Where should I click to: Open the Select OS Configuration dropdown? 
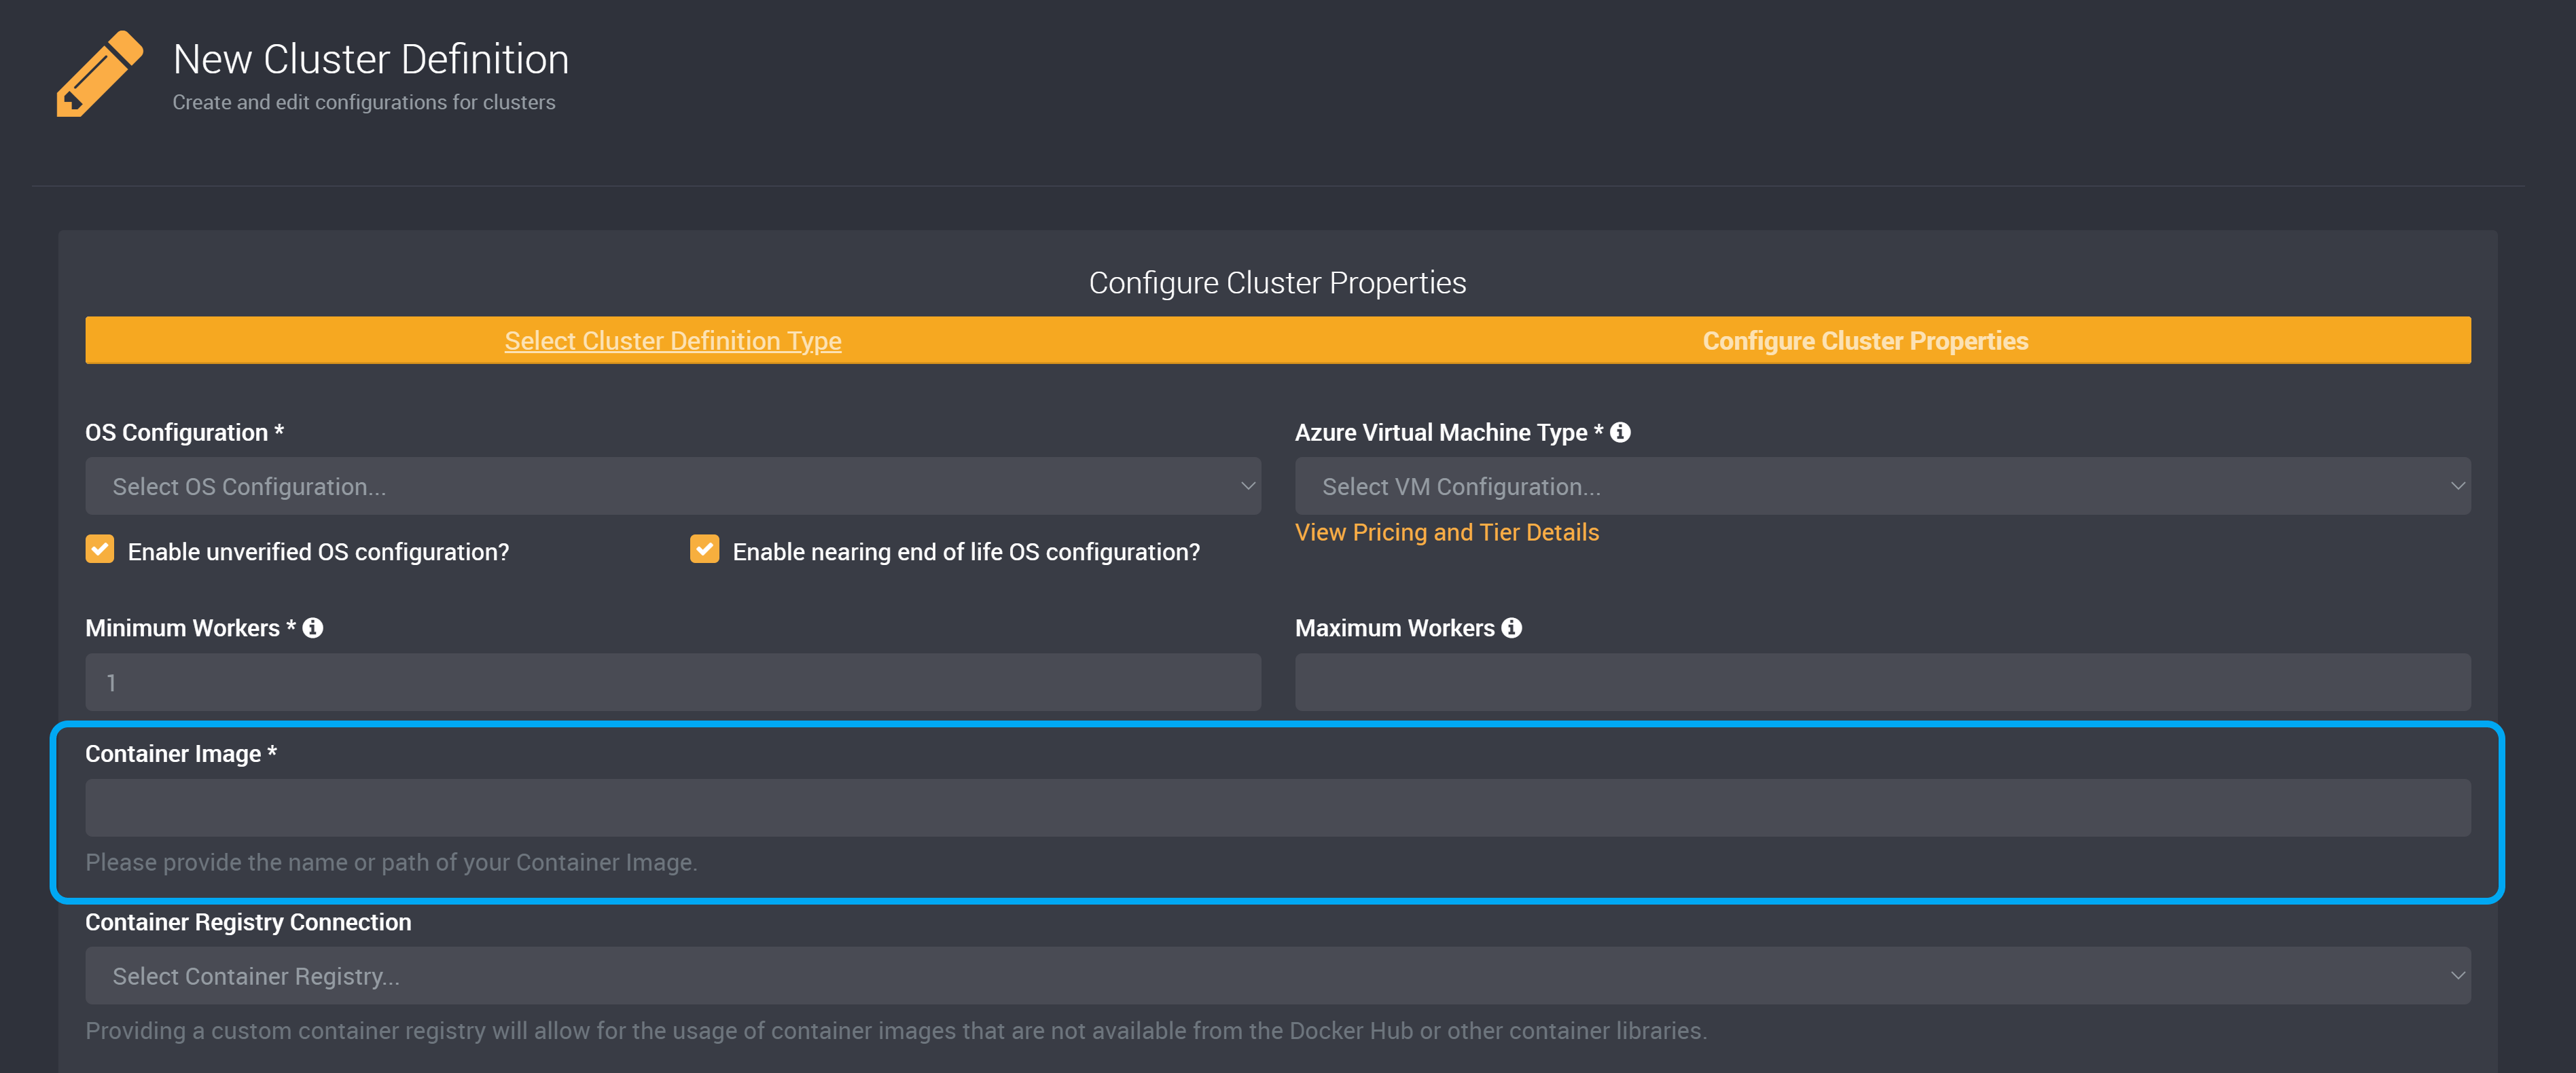(673, 486)
